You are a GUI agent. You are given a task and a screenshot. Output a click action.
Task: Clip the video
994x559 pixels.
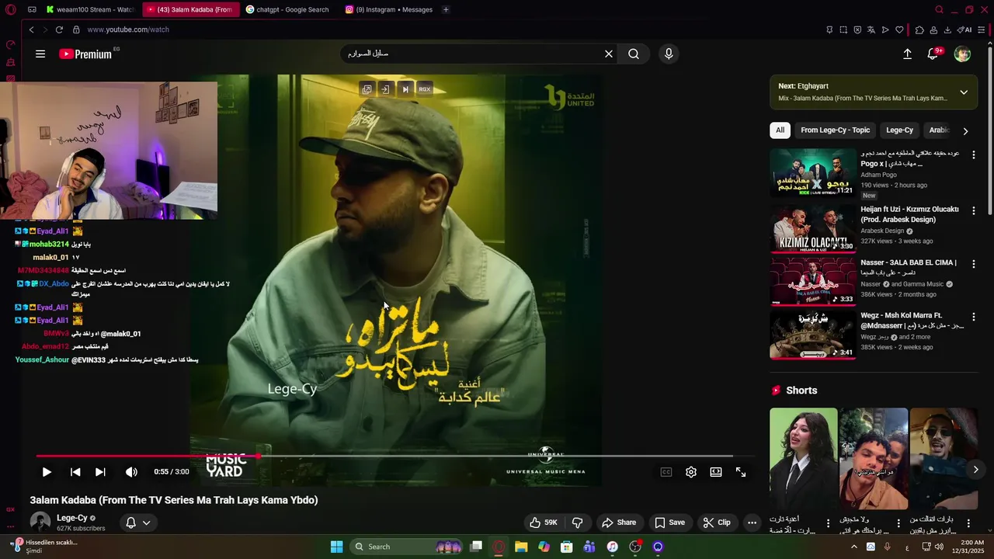click(717, 523)
